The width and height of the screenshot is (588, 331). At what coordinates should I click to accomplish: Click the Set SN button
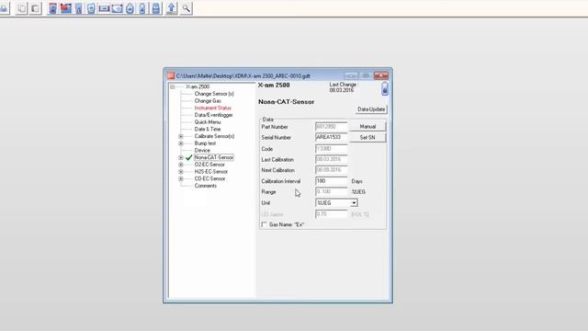point(367,138)
